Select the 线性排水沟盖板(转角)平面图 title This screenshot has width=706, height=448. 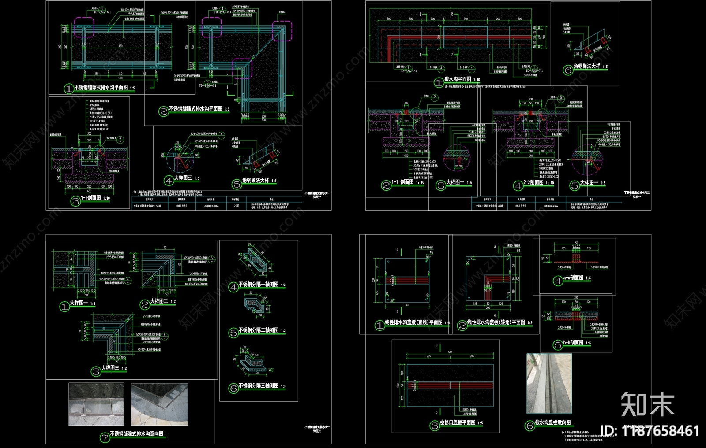pyautogui.click(x=495, y=323)
